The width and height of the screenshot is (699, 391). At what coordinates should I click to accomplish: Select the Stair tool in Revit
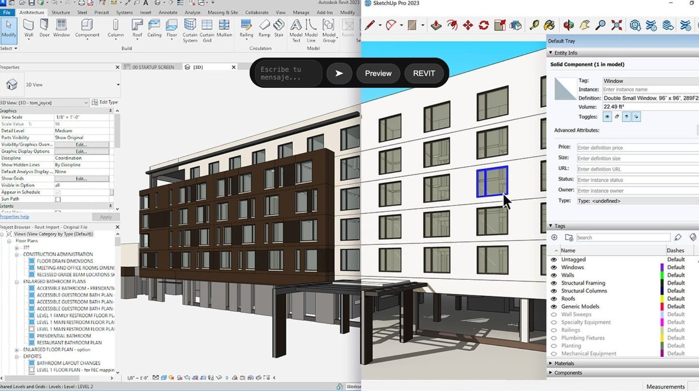279,28
